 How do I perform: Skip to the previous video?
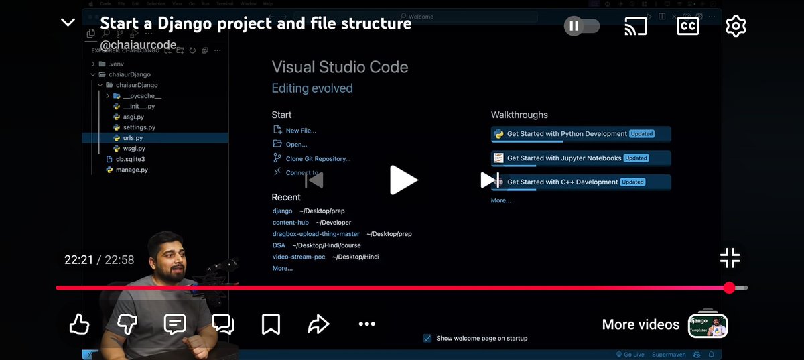(314, 180)
